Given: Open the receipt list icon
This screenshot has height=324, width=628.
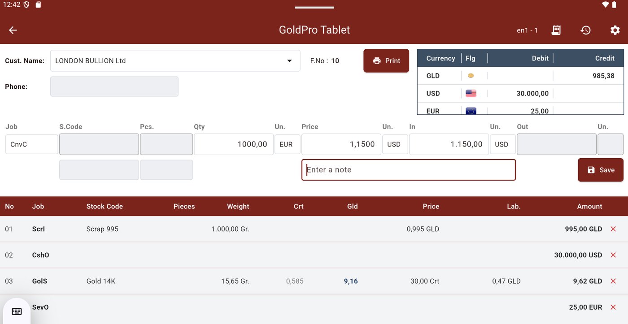Looking at the screenshot, I should (x=556, y=30).
